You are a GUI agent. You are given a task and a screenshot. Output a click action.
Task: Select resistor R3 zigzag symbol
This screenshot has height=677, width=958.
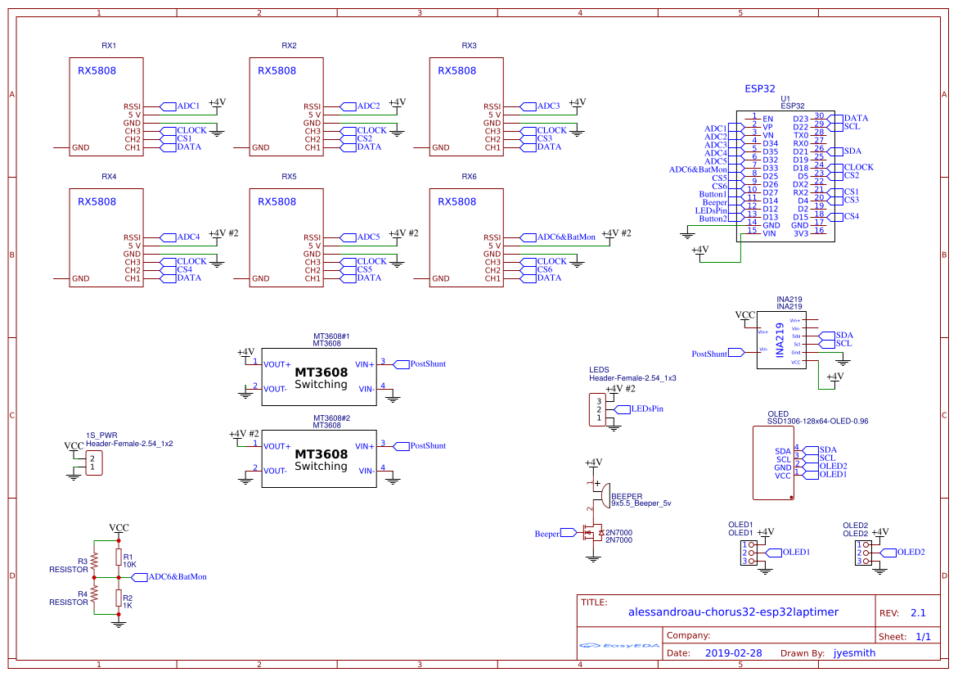tap(94, 561)
